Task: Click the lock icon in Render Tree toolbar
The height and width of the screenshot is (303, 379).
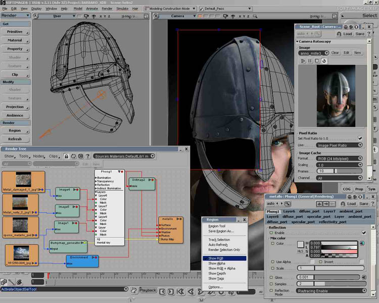Action: 66,157
